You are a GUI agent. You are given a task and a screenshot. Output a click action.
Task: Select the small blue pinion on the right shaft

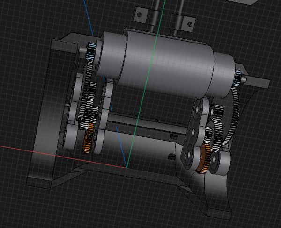click(x=238, y=77)
